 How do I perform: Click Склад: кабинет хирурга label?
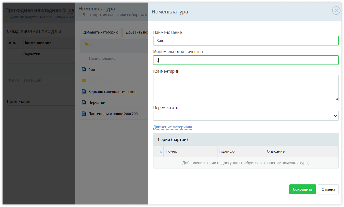34,31
